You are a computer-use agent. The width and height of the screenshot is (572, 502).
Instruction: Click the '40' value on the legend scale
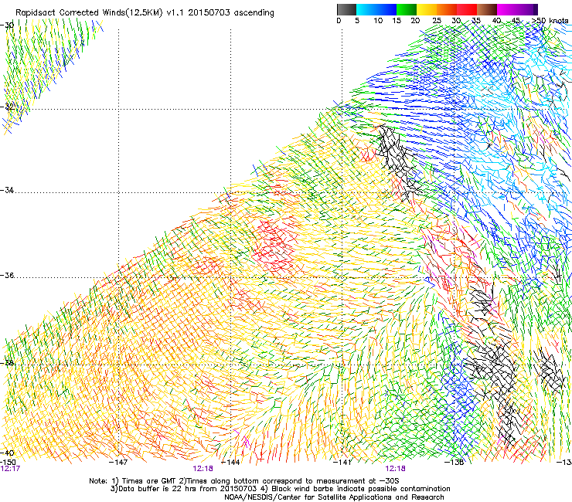click(x=496, y=21)
